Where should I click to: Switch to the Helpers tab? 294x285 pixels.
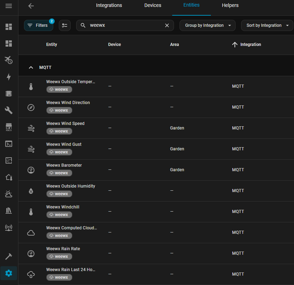230,6
